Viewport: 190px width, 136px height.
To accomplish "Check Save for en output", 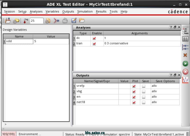I will click(144, 97).
